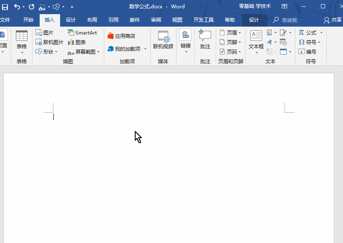Click the shapes icon in quick access toolbar
Viewport: 343px width, 243px height.
(56, 7)
